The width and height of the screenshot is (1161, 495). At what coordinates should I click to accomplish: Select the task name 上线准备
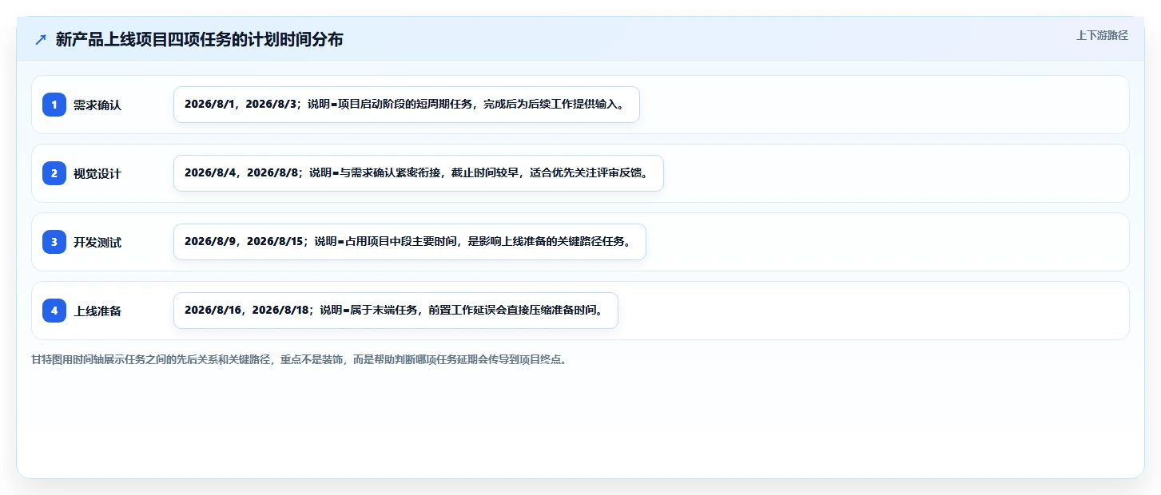tap(97, 311)
